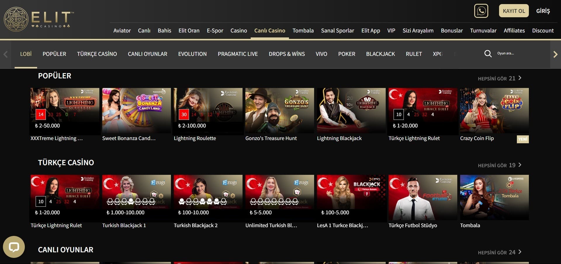The width and height of the screenshot is (561, 264).
Task: Open Crazy Coin Flip game thumbnail
Action: click(x=494, y=111)
